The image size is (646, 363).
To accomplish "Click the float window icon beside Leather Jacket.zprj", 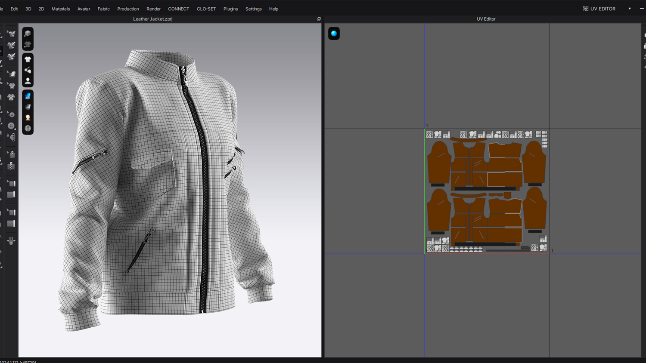I will 319,19.
